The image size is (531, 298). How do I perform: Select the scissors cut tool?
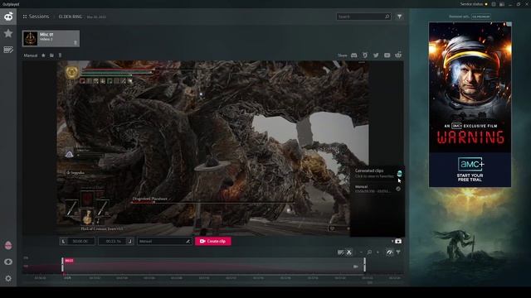pyautogui.click(x=348, y=252)
